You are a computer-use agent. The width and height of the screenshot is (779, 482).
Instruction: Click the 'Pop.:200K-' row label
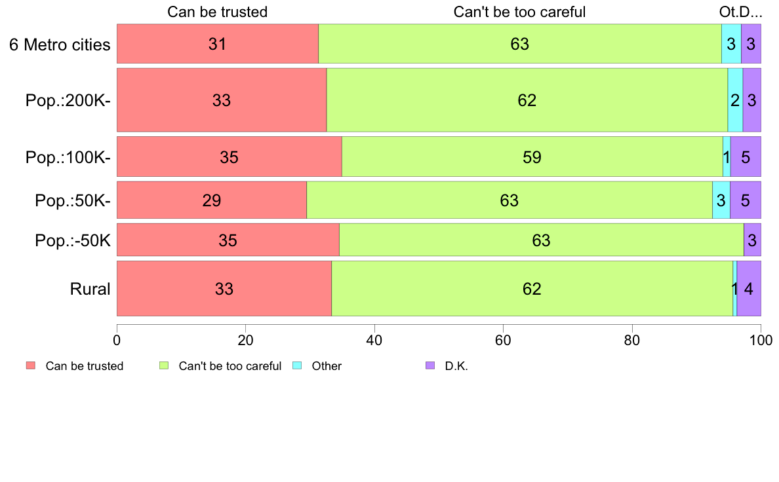68,100
